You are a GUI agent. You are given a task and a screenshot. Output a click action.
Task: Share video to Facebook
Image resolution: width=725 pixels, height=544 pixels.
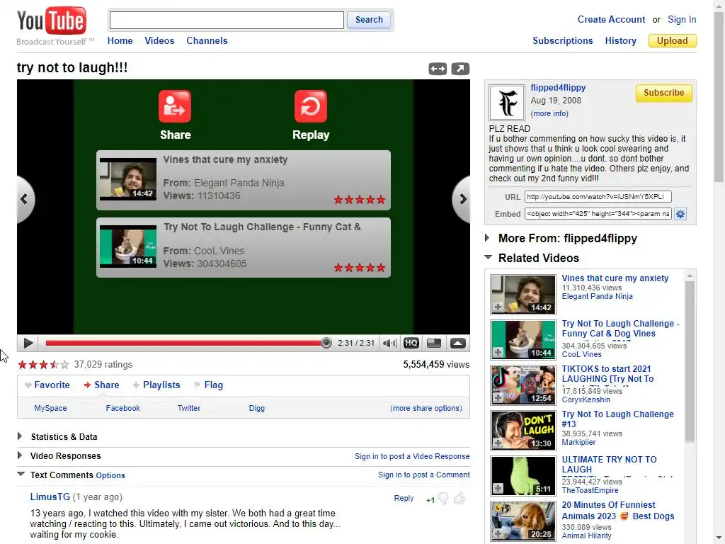coord(122,408)
